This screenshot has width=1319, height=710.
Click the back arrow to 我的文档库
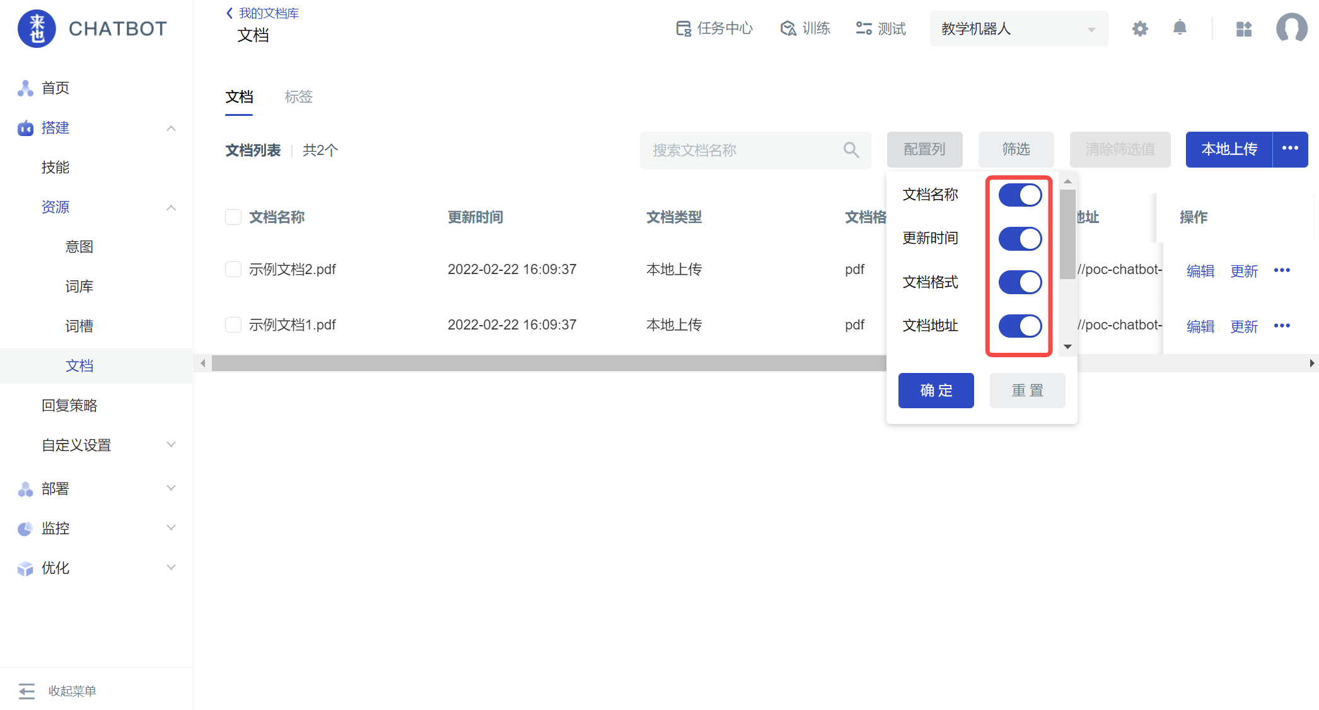(x=230, y=13)
